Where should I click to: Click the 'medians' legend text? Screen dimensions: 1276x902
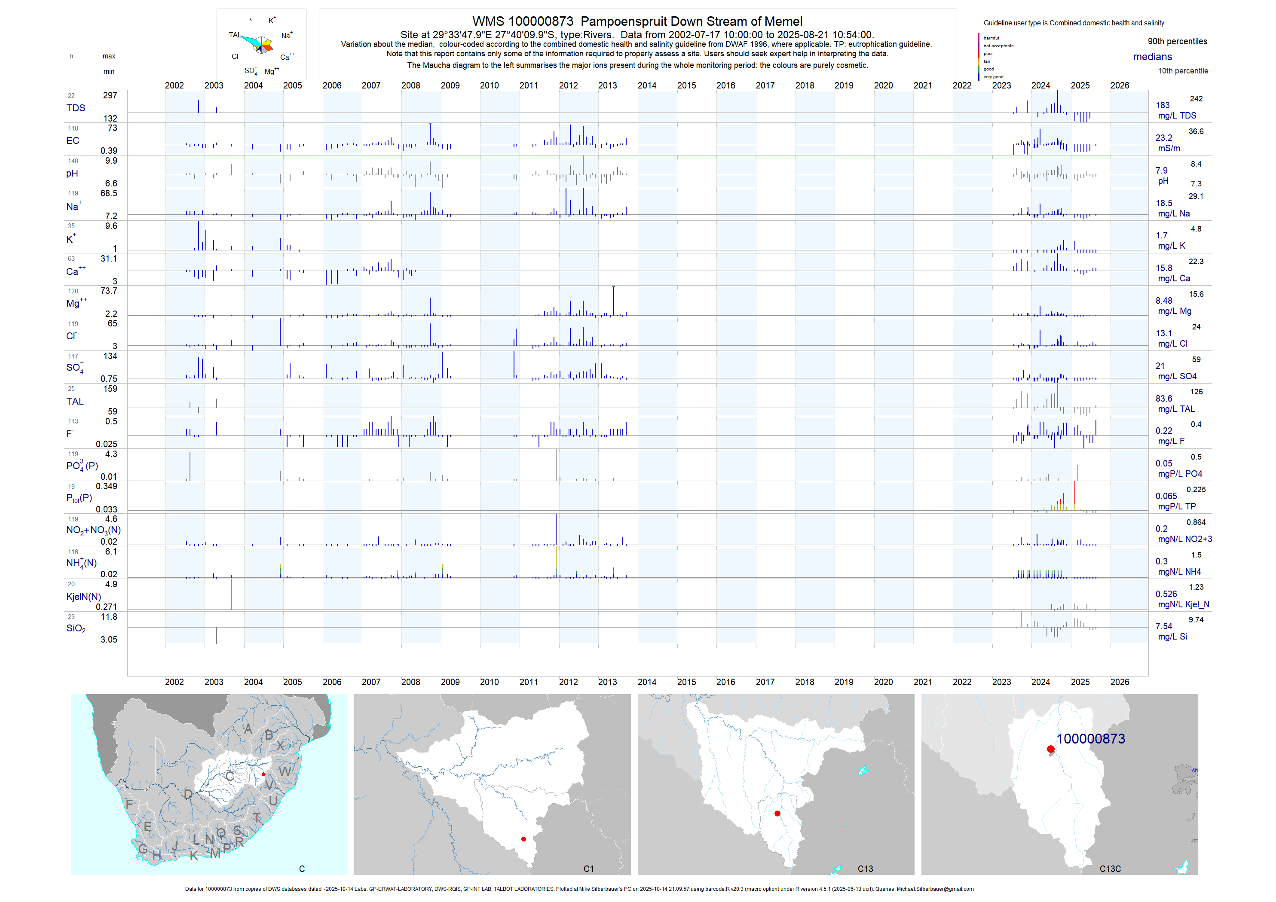pos(1153,57)
